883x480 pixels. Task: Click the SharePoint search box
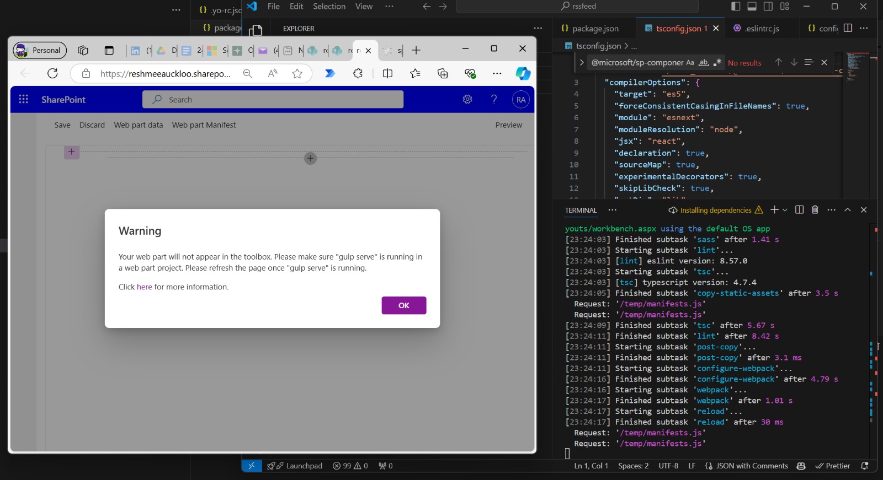tap(273, 100)
